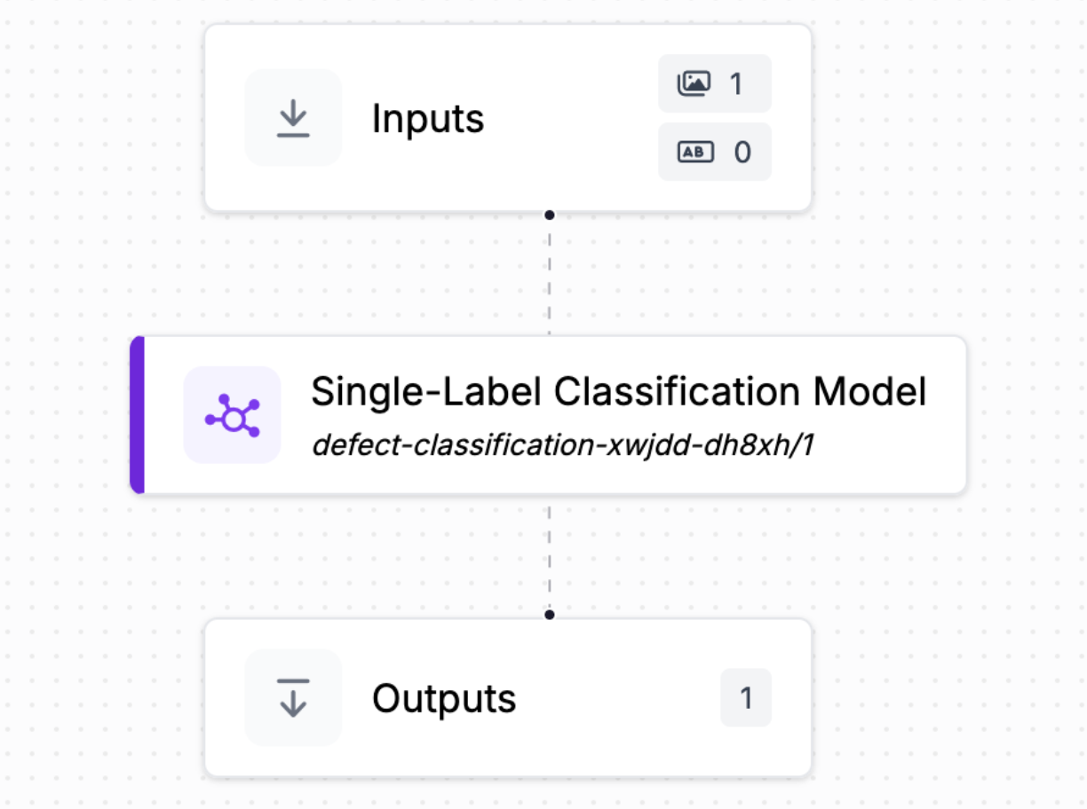Click the Outputs count badge showing 1
This screenshot has width=1087, height=809.
(746, 698)
